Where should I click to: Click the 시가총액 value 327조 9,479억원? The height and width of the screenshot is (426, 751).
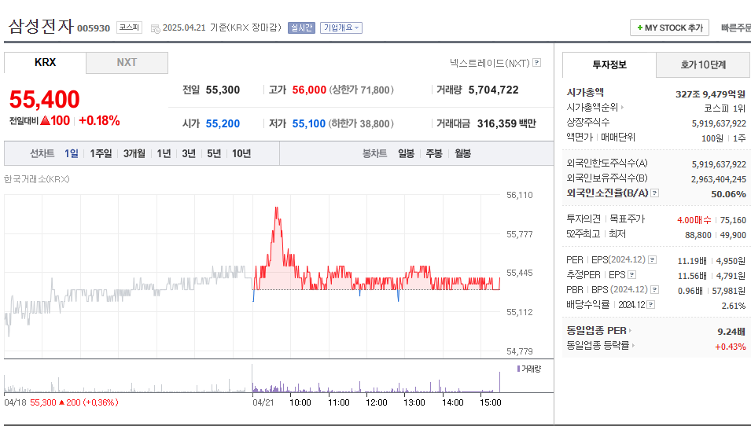tap(710, 94)
